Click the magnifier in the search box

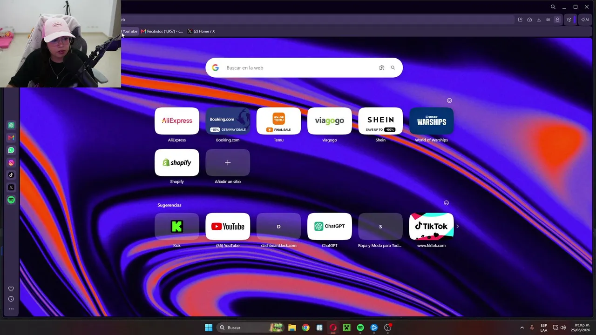(393, 68)
